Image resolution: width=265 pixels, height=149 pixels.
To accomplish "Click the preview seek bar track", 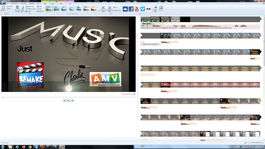I will tap(68, 97).
